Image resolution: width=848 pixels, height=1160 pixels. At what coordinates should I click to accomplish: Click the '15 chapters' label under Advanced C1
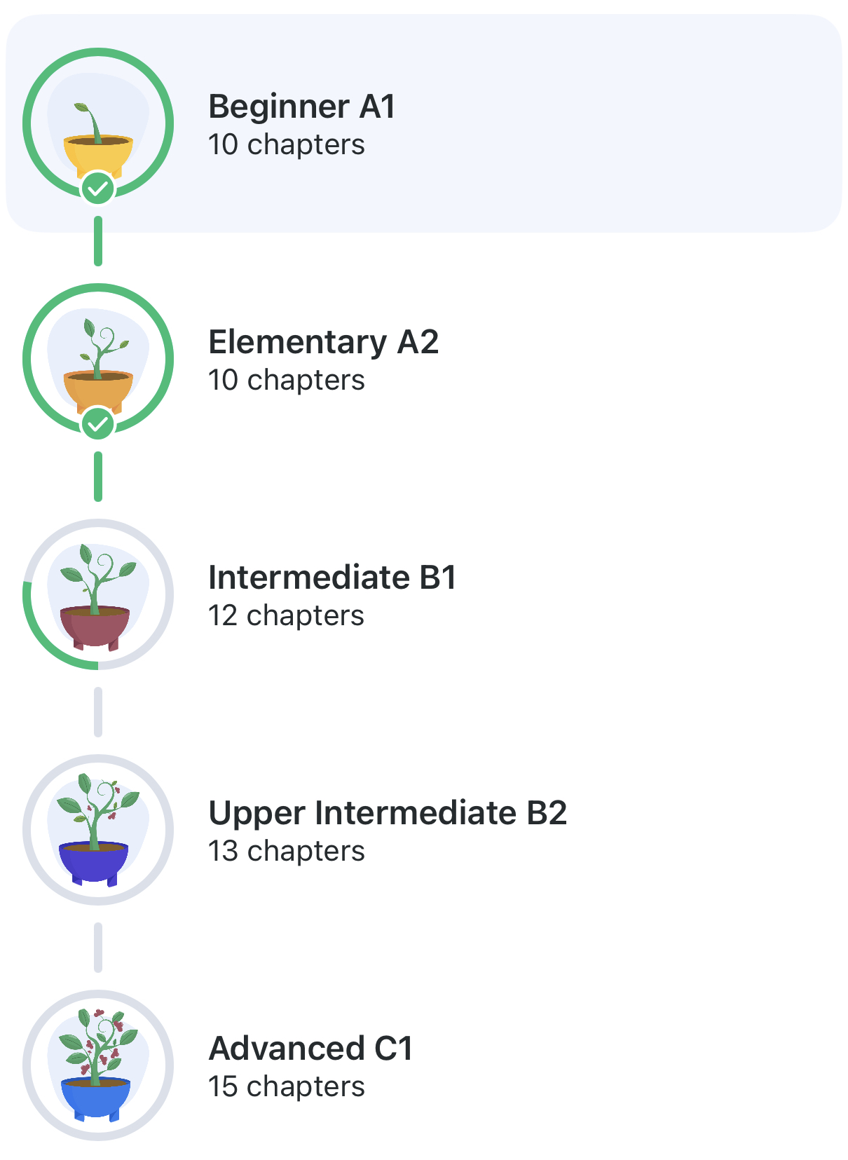pos(286,1086)
